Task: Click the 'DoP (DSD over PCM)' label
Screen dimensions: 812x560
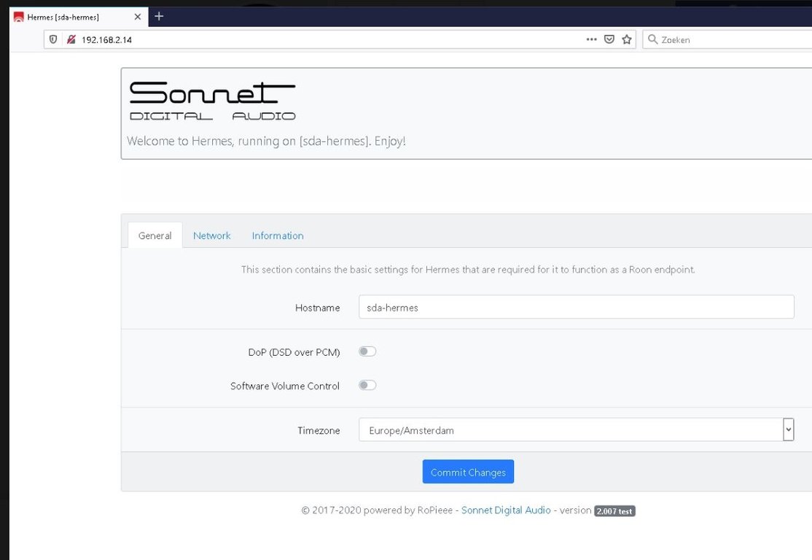Action: coord(294,352)
